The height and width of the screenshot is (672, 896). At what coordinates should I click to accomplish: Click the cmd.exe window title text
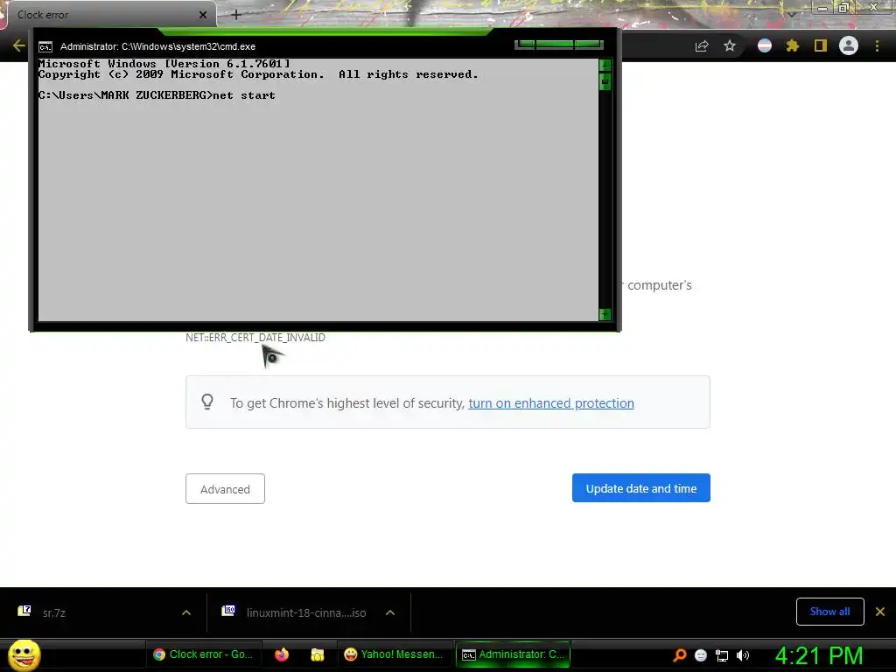point(157,47)
